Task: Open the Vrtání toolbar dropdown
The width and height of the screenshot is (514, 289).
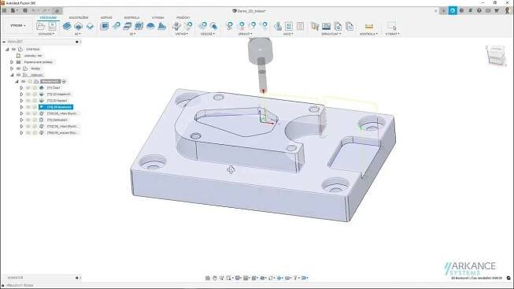Action: click(182, 34)
